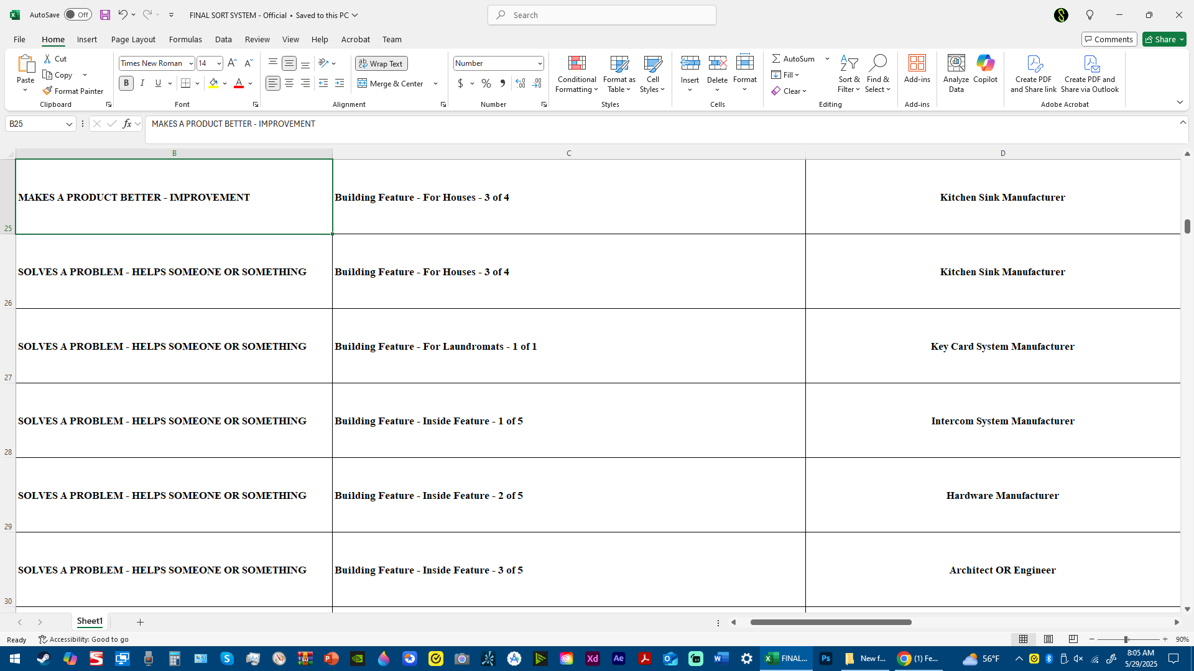The height and width of the screenshot is (671, 1194).
Task: Toggle Wrap Text option
Action: (381, 63)
